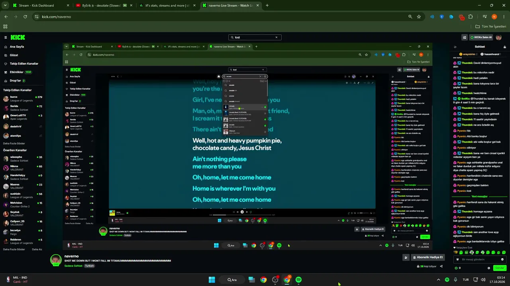The width and height of the screenshot is (510, 286).
Task: Click the Turkish language tag under stream title
Action: (x=90, y=266)
